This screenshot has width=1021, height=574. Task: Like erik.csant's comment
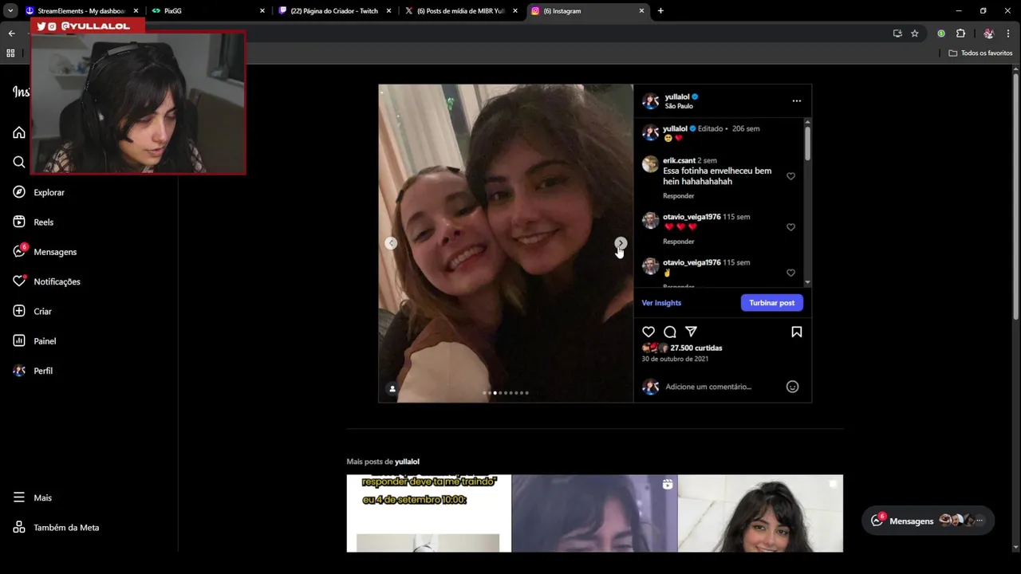790,176
